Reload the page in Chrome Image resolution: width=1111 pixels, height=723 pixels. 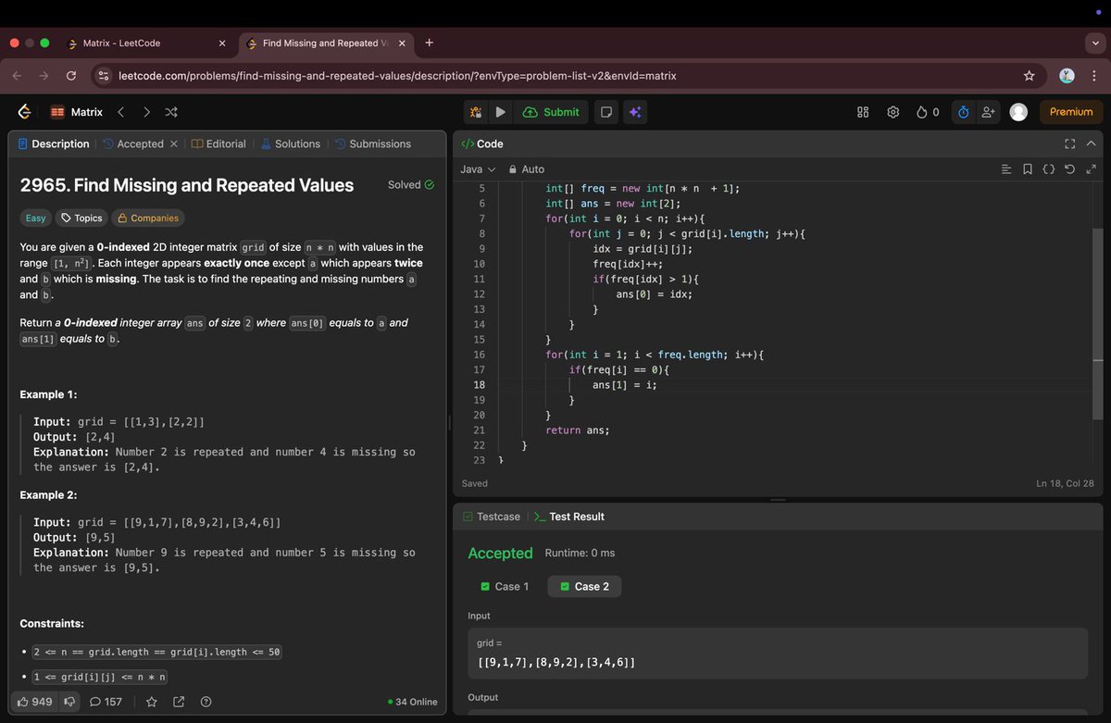(71, 75)
